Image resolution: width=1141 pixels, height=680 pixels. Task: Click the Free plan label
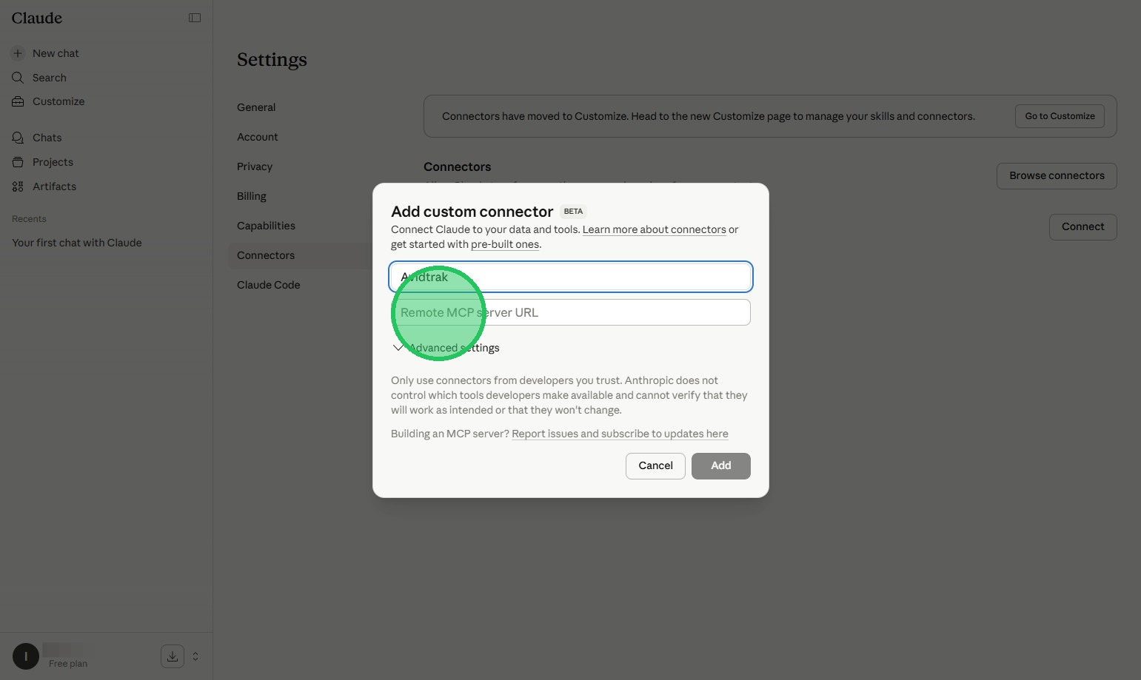pyautogui.click(x=68, y=664)
